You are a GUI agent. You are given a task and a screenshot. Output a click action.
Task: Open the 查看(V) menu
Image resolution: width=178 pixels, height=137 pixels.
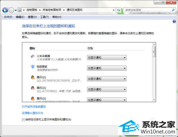tap(32, 17)
